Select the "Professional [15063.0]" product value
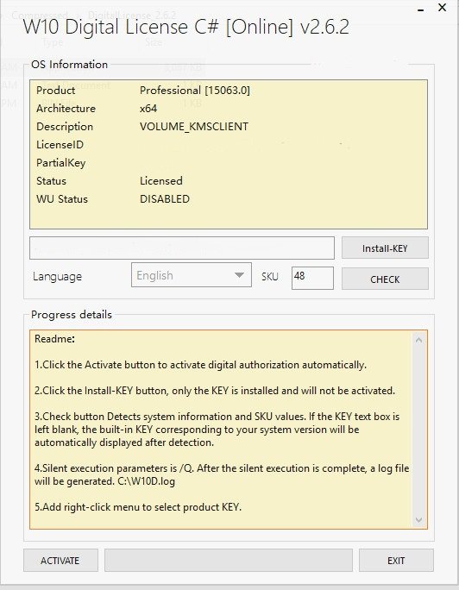The image size is (459, 590). point(194,91)
